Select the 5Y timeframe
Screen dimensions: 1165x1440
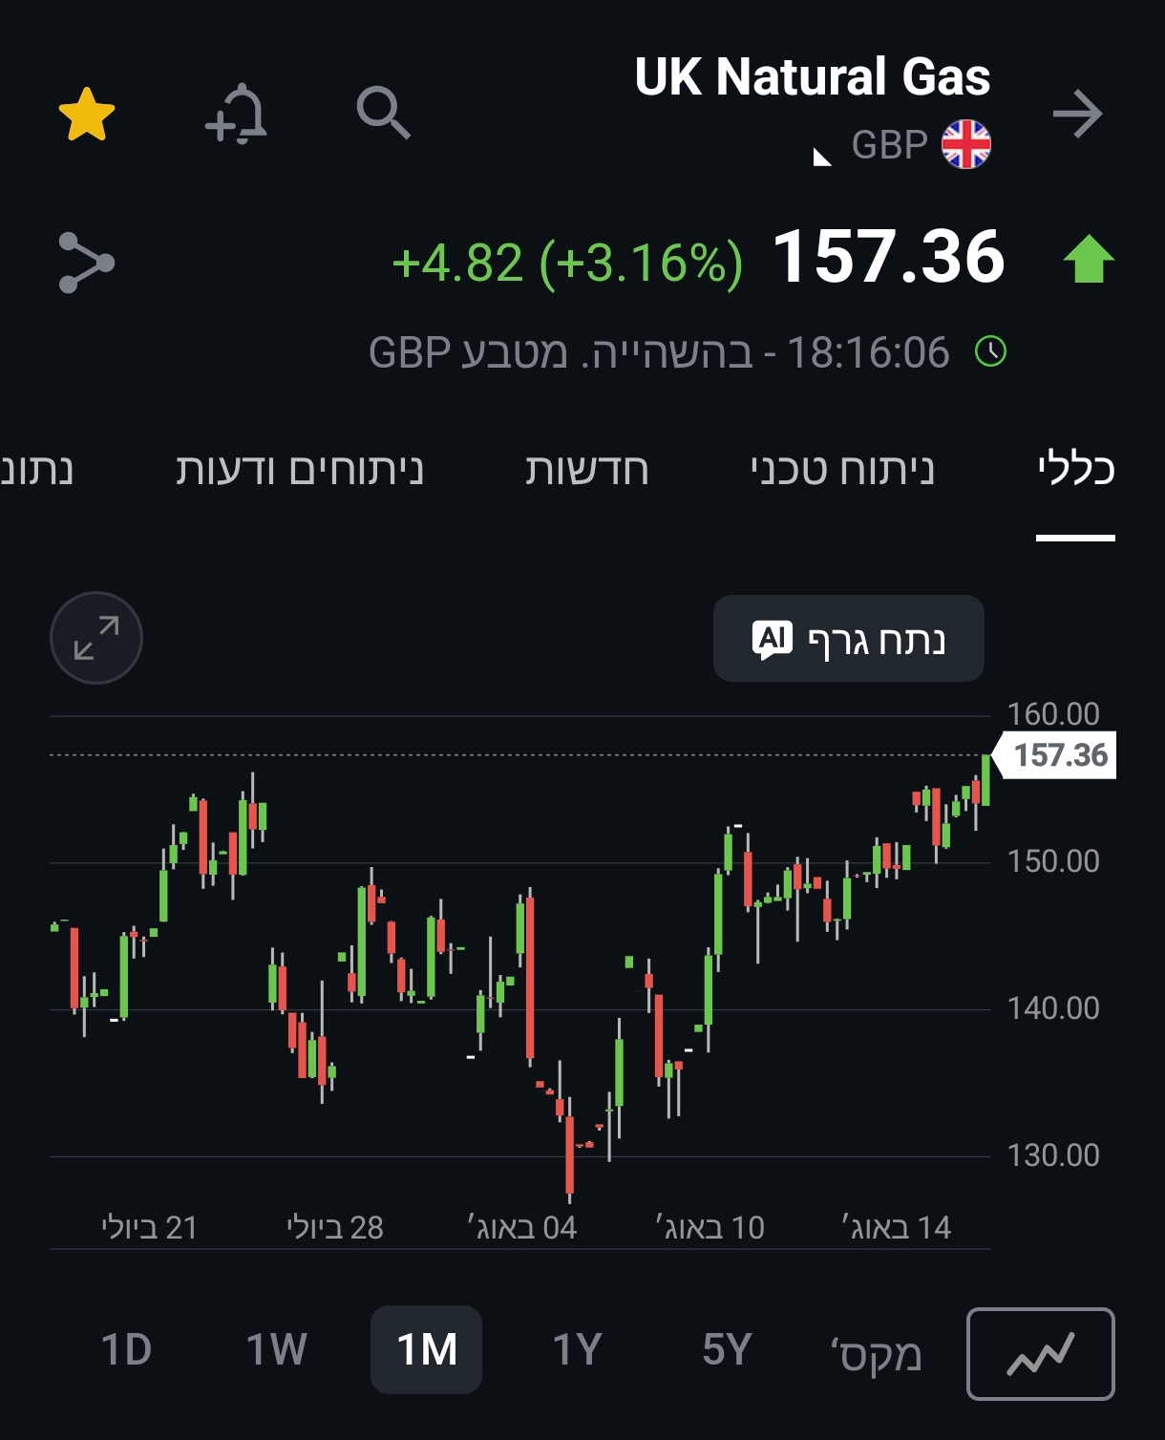[727, 1350]
